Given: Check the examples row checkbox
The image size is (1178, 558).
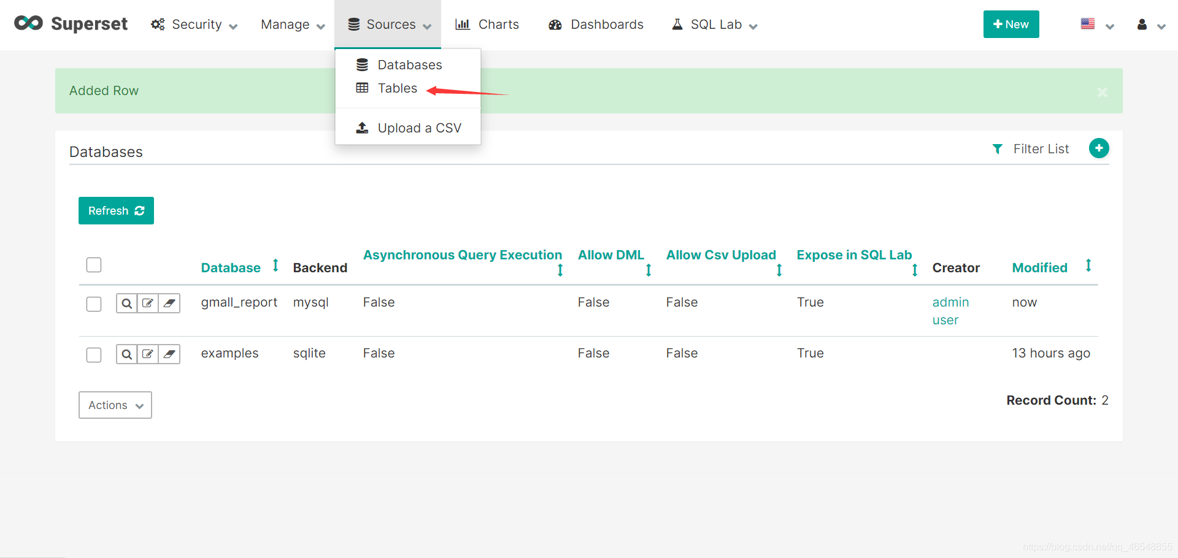Looking at the screenshot, I should 94,355.
